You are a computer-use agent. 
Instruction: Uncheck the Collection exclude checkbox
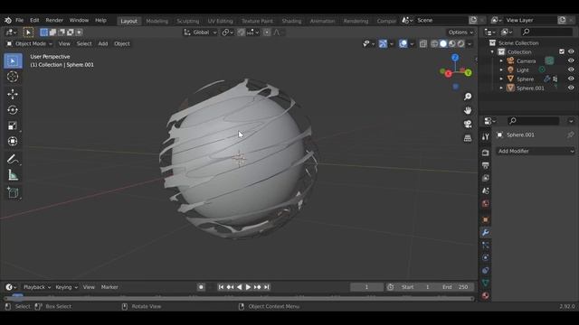click(562, 51)
